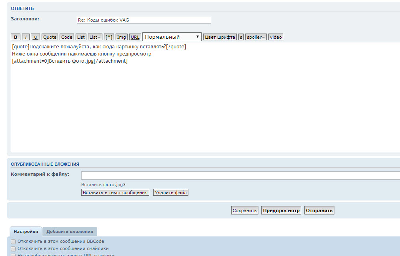400x256 pixels.
Task: Switch to the 'Добавить вложения' tab
Action: tap(70, 231)
